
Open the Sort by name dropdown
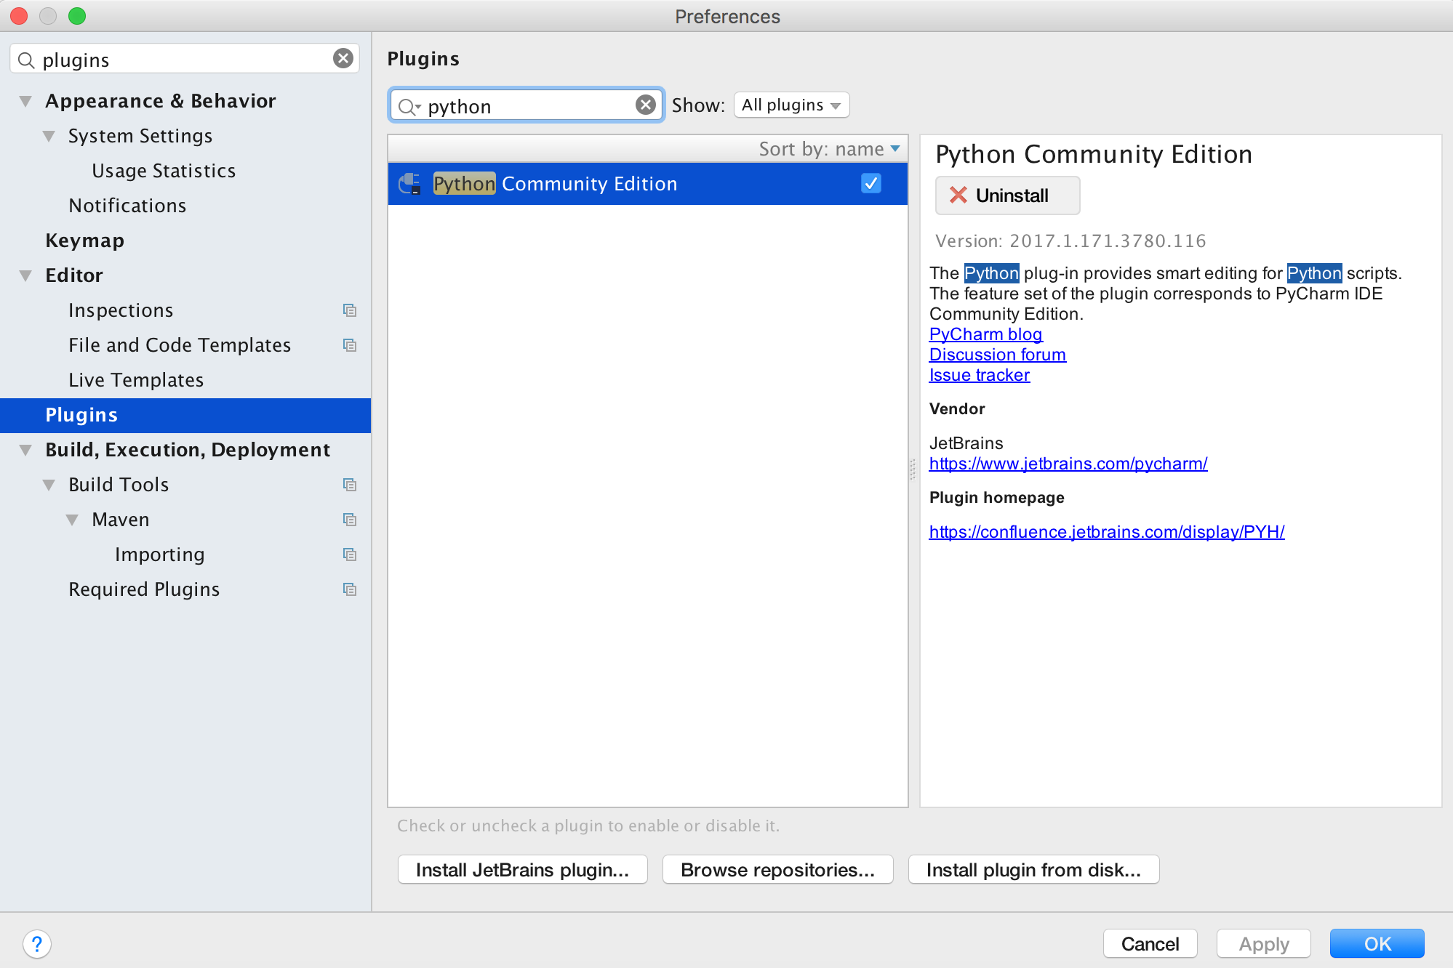[x=829, y=149]
